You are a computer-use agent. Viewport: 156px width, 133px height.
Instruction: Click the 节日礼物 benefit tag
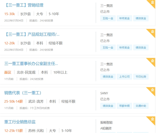pyautogui.click(x=141, y=77)
